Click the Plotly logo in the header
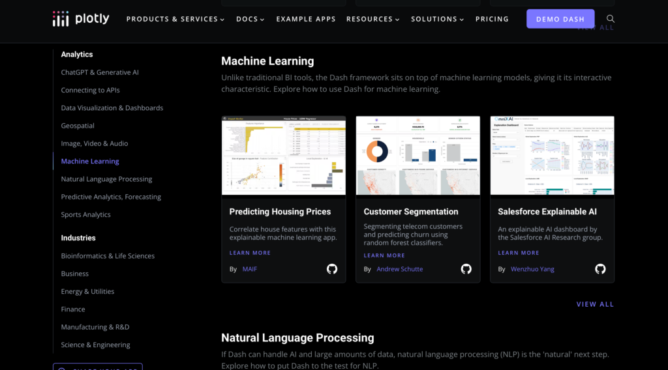Screen dimensions: 668x370 (x=81, y=19)
